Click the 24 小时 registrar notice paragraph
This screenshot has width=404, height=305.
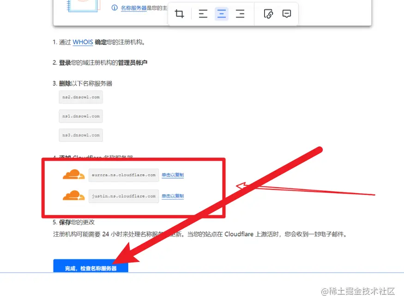(200, 234)
